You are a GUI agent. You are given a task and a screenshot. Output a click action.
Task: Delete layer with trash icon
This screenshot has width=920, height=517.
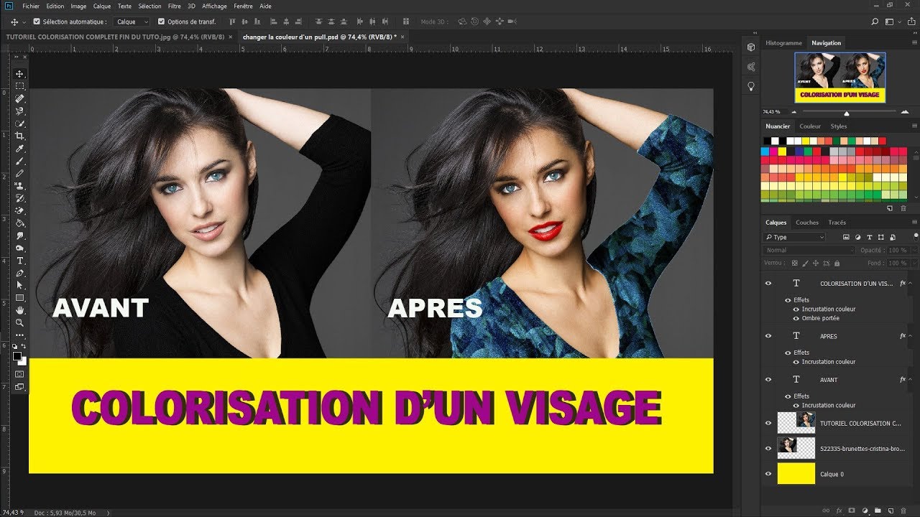(903, 511)
